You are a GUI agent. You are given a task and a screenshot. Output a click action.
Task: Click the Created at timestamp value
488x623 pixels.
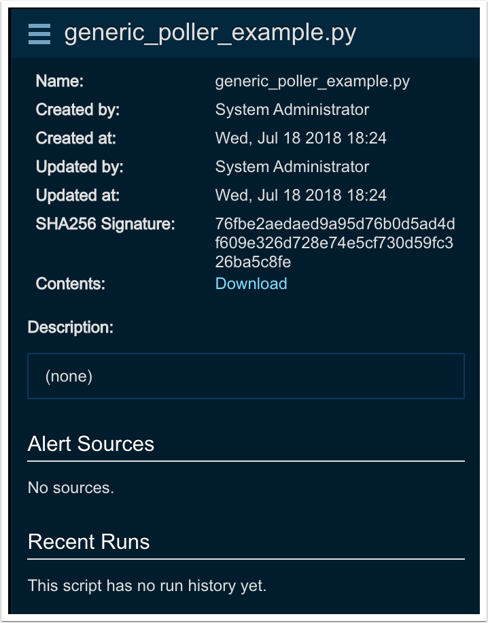click(x=300, y=138)
